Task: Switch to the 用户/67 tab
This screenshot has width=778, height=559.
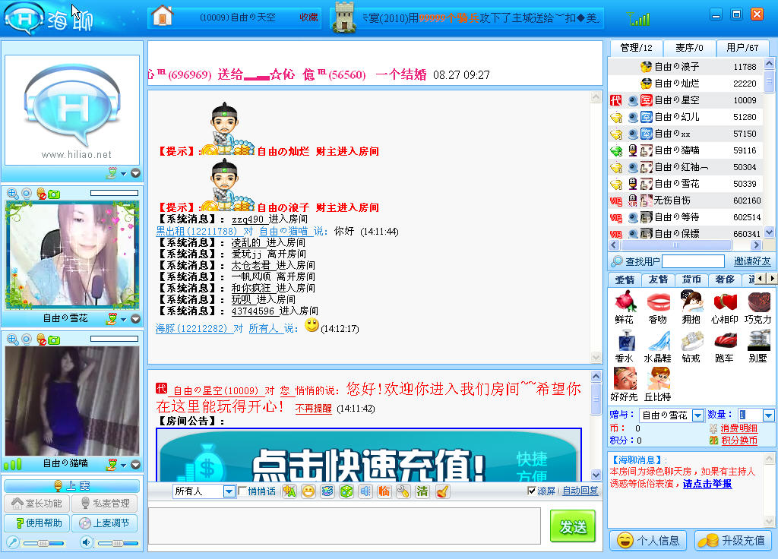Action: (x=742, y=48)
